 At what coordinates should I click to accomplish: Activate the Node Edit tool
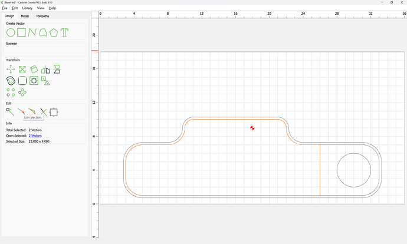click(11, 113)
